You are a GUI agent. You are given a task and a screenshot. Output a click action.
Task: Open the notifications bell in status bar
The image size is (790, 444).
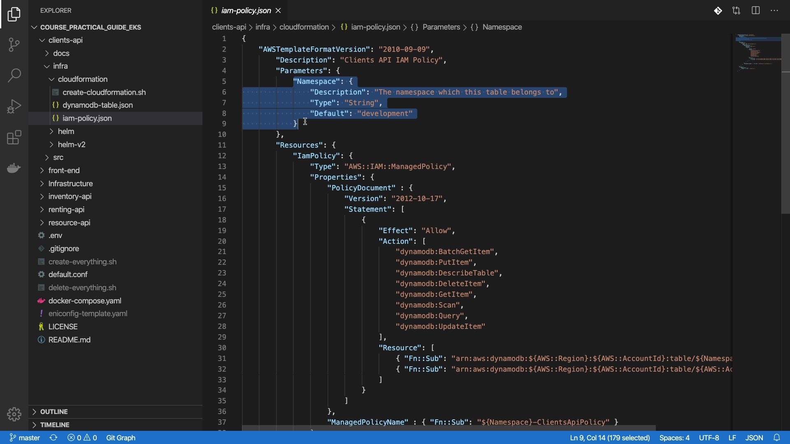tap(776, 438)
